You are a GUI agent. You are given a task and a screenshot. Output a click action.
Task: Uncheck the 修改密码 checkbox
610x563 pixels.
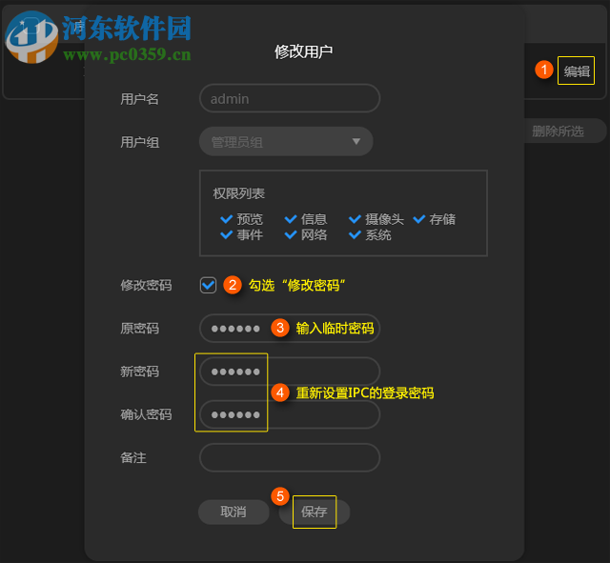[208, 286]
